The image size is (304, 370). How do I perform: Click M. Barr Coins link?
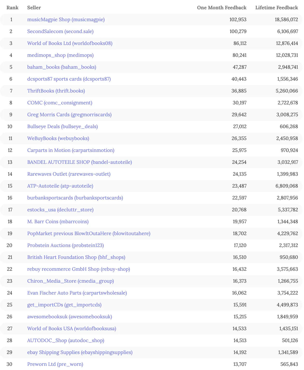58,222
